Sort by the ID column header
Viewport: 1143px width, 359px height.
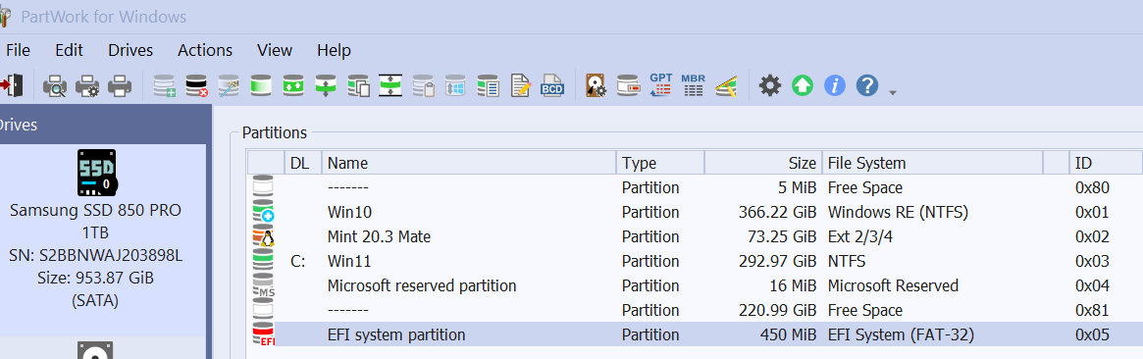coord(1106,163)
